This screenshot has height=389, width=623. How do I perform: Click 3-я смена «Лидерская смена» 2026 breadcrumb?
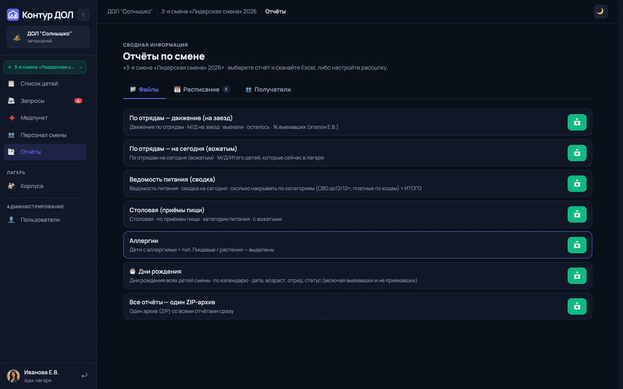click(209, 12)
